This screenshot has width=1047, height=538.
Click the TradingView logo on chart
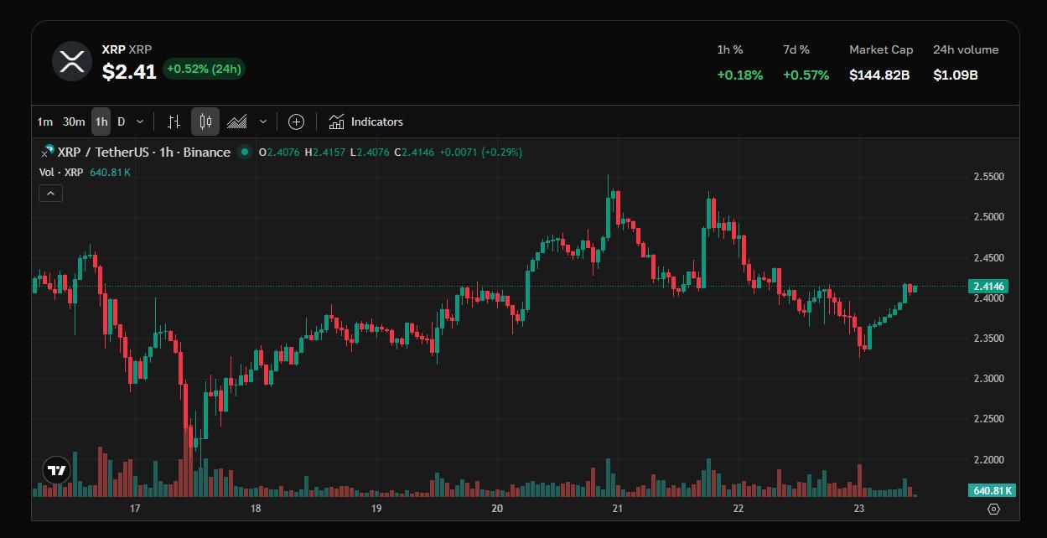pos(56,470)
